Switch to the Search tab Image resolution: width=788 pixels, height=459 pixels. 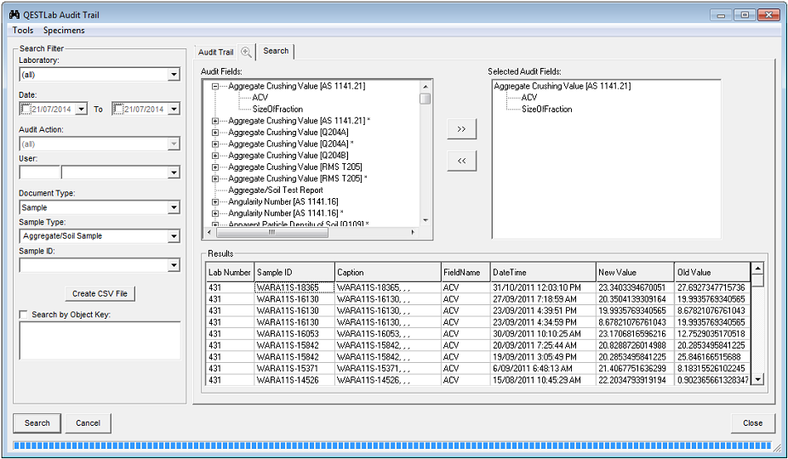pyautogui.click(x=276, y=51)
